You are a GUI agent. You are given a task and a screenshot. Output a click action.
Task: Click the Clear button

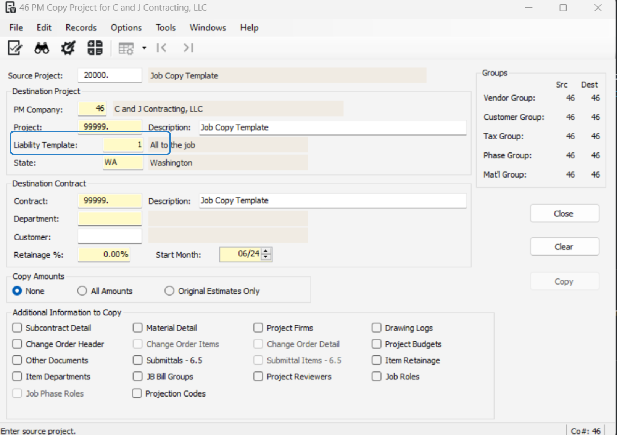pos(564,247)
